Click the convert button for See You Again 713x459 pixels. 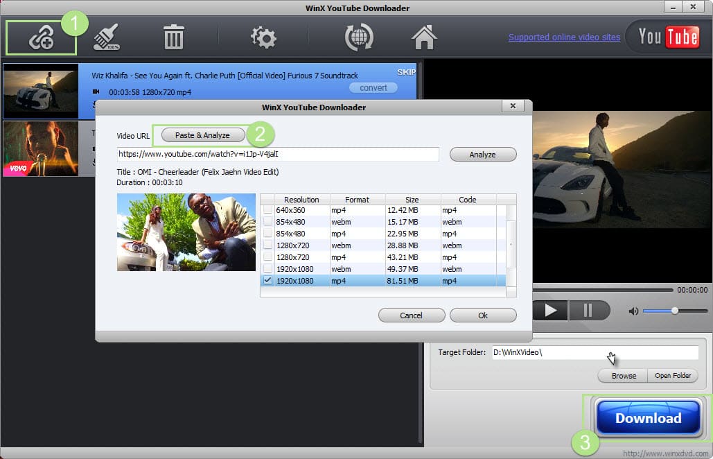tap(373, 88)
